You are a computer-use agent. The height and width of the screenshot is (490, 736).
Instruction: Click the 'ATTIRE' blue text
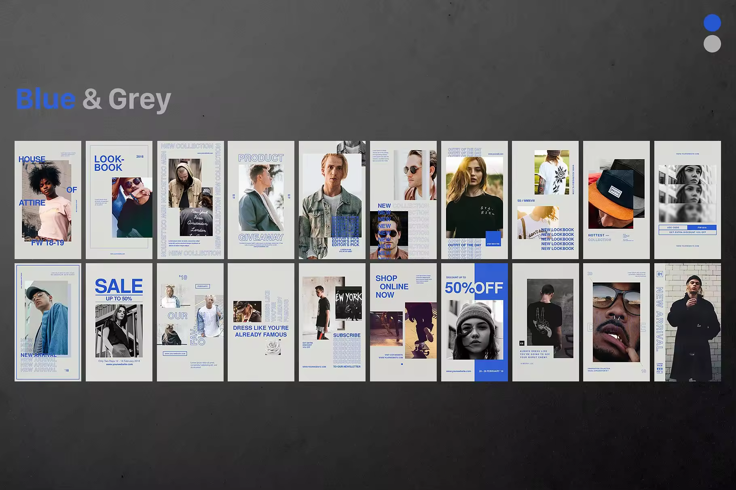[x=32, y=203]
